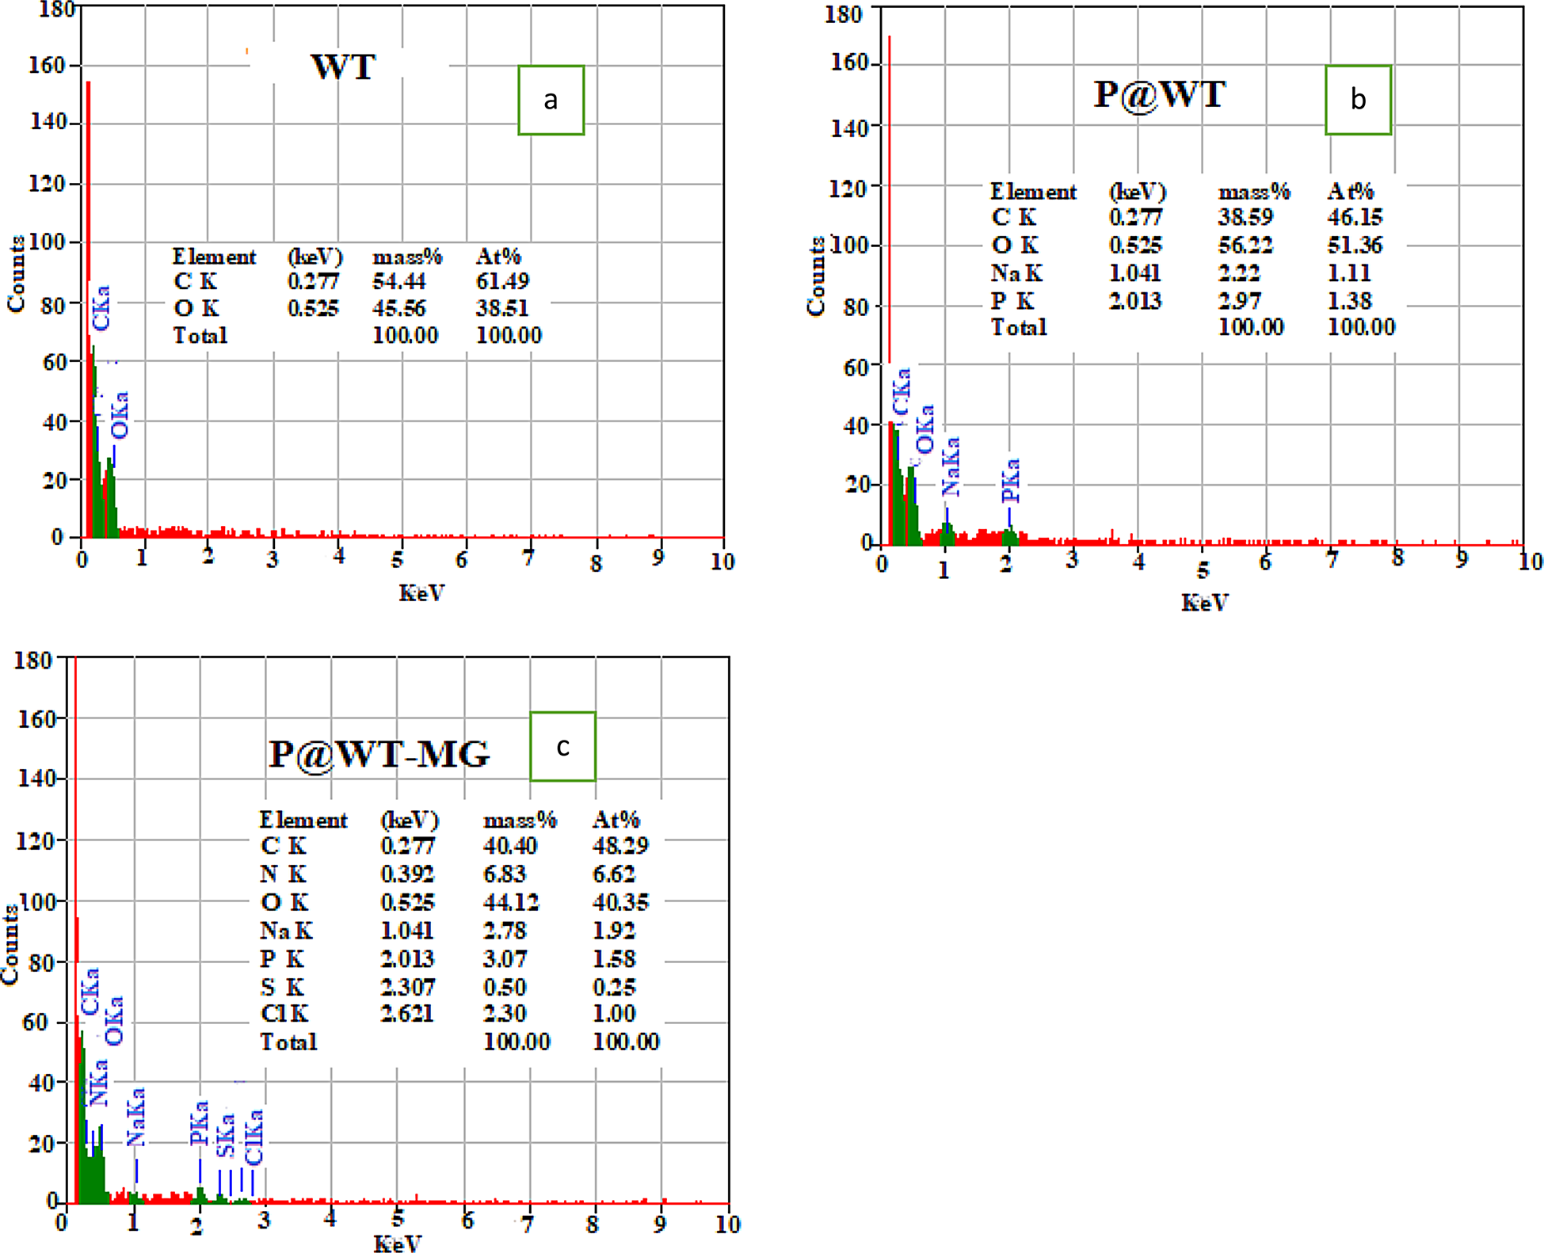This screenshot has height=1253, width=1544.
Task: Click the NKa peak label in P@WT-MG chart
Action: click(x=98, y=1083)
